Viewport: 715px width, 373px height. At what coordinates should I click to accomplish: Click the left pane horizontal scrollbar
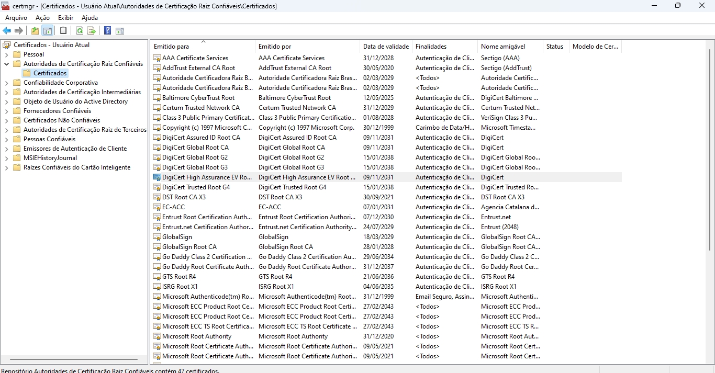73,359
